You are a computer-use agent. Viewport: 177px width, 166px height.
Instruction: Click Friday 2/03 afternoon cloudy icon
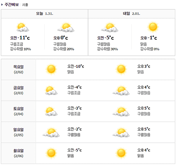coord(121,90)
